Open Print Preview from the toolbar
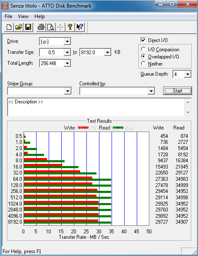Image resolution: width=198 pixels, height=256 pixels. (x=51, y=27)
